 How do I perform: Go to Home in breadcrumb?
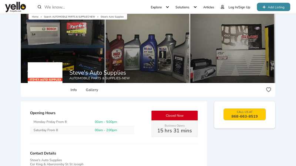[x=35, y=17]
